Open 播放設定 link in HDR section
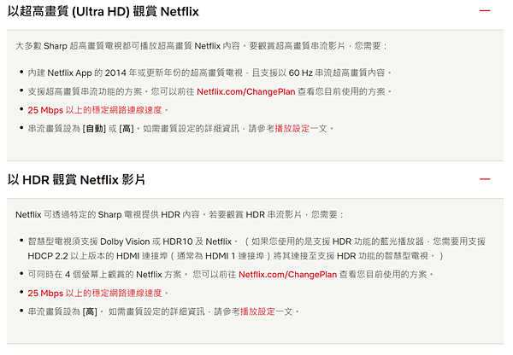This screenshot has height=355, width=513. pyautogui.click(x=257, y=311)
